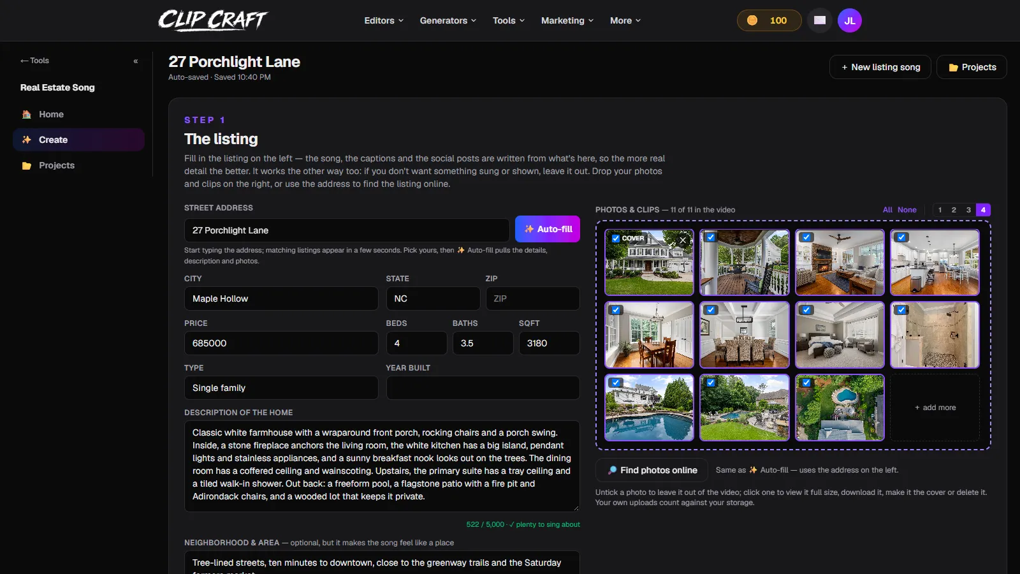1020x574 pixels.
Task: Uncheck the cover house exterior photo
Action: click(x=616, y=239)
